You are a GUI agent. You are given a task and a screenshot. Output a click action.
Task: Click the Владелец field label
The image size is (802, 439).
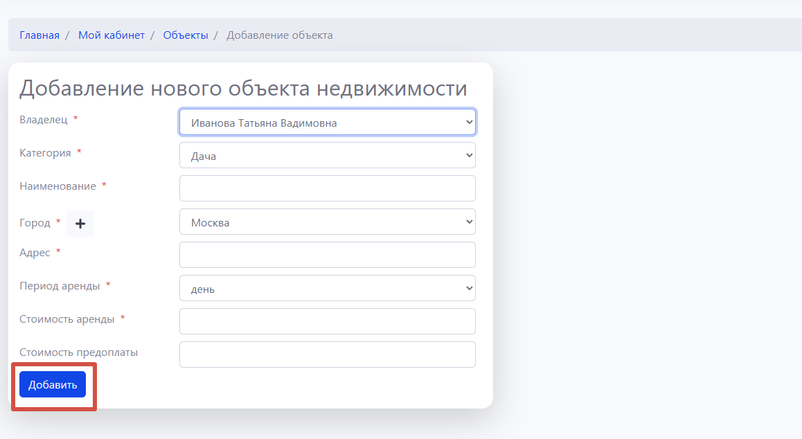point(44,120)
